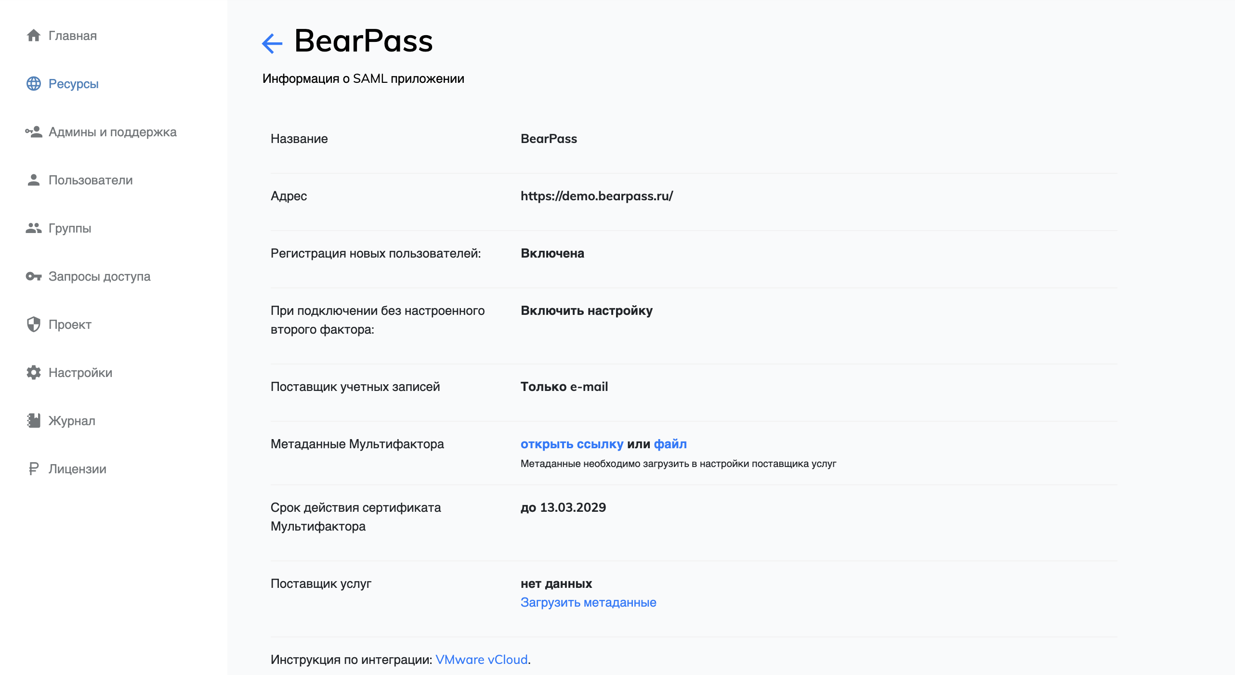Click the globe icon for Ресурсы
Screen dimensions: 1235x675
pyautogui.click(x=34, y=84)
